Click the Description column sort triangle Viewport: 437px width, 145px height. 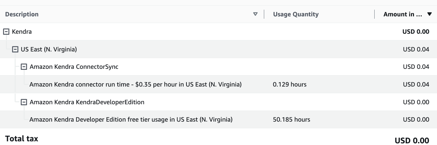click(256, 14)
